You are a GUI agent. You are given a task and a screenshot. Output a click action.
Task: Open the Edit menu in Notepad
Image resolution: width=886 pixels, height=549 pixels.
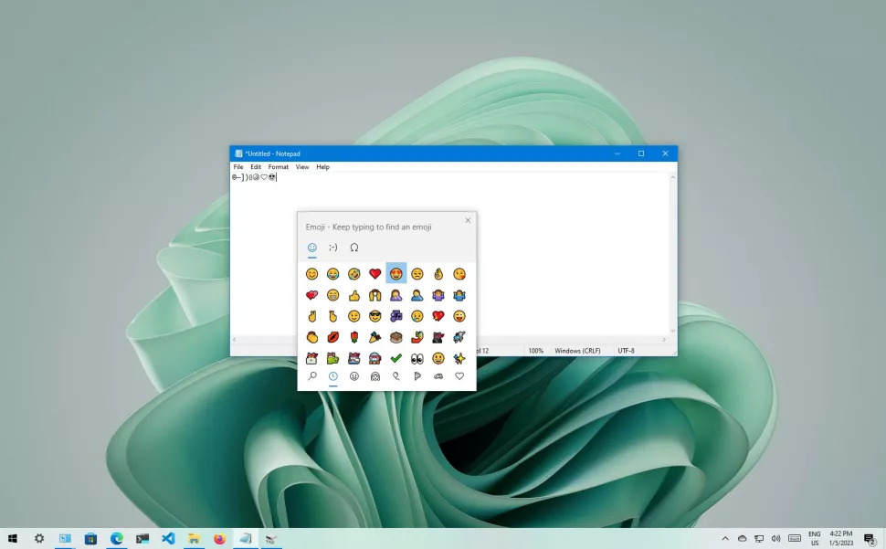click(x=256, y=167)
